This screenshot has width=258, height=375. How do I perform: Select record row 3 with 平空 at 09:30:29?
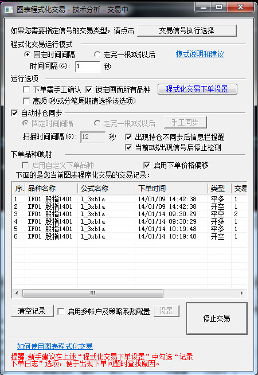129,214
